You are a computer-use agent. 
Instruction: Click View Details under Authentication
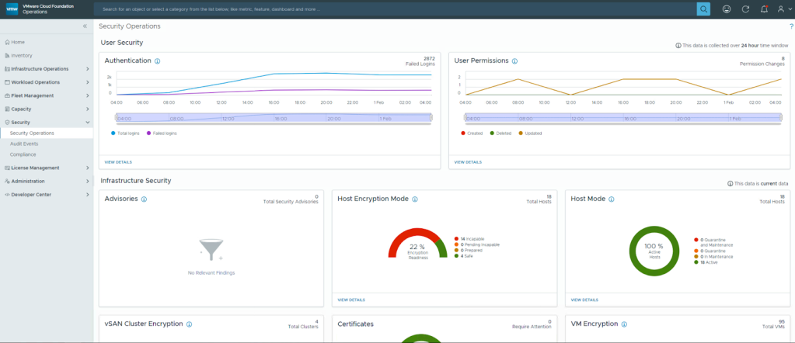(118, 162)
